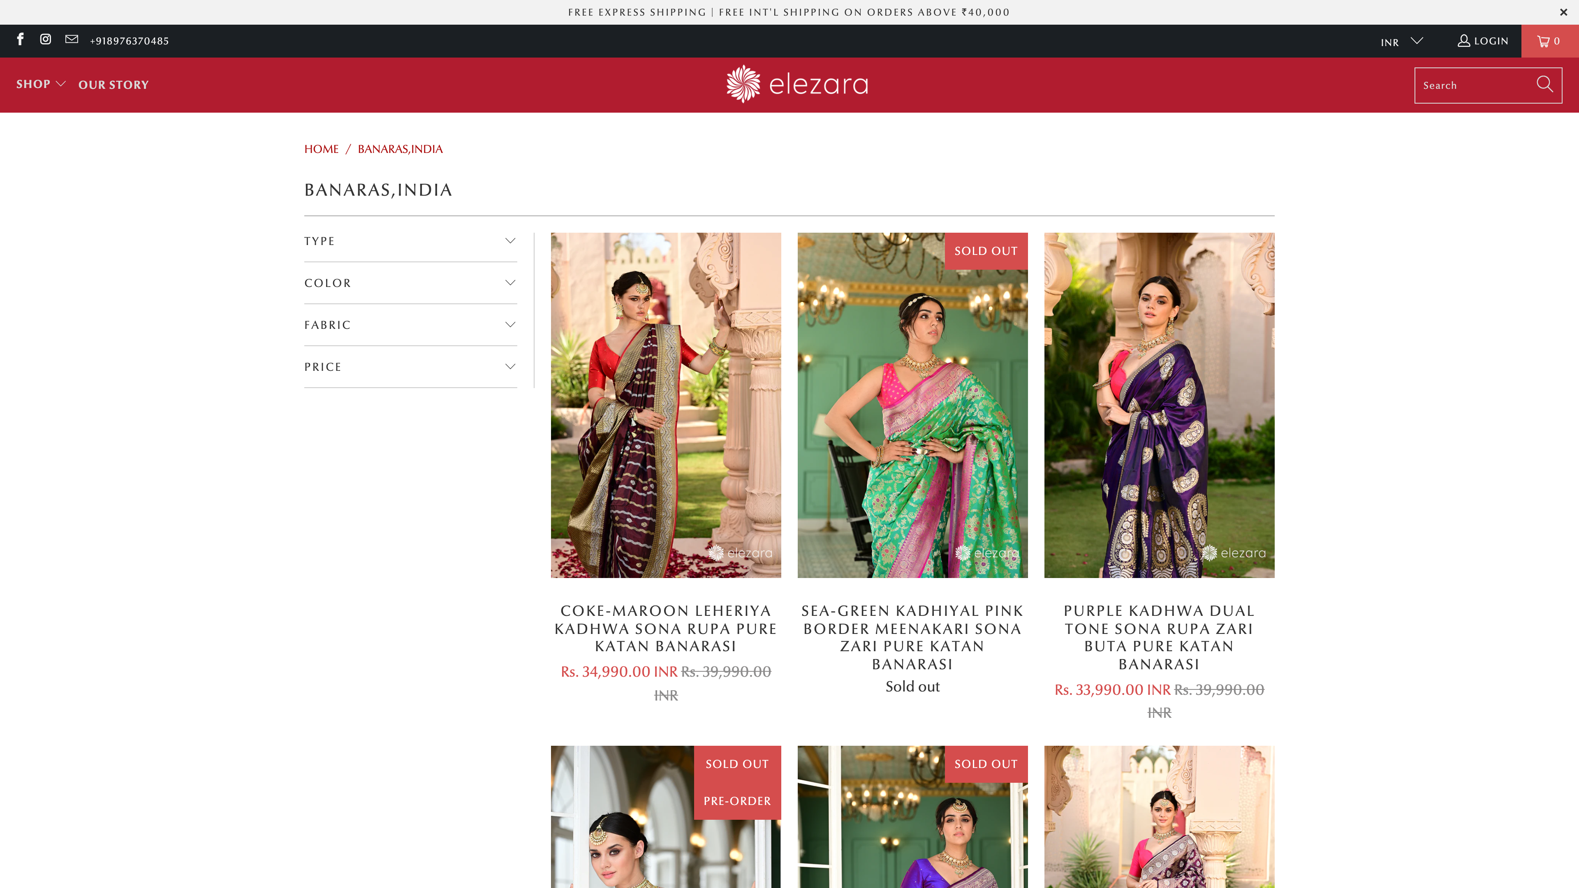This screenshot has width=1579, height=888.
Task: Expand the COLOR filter section
Action: tap(410, 283)
